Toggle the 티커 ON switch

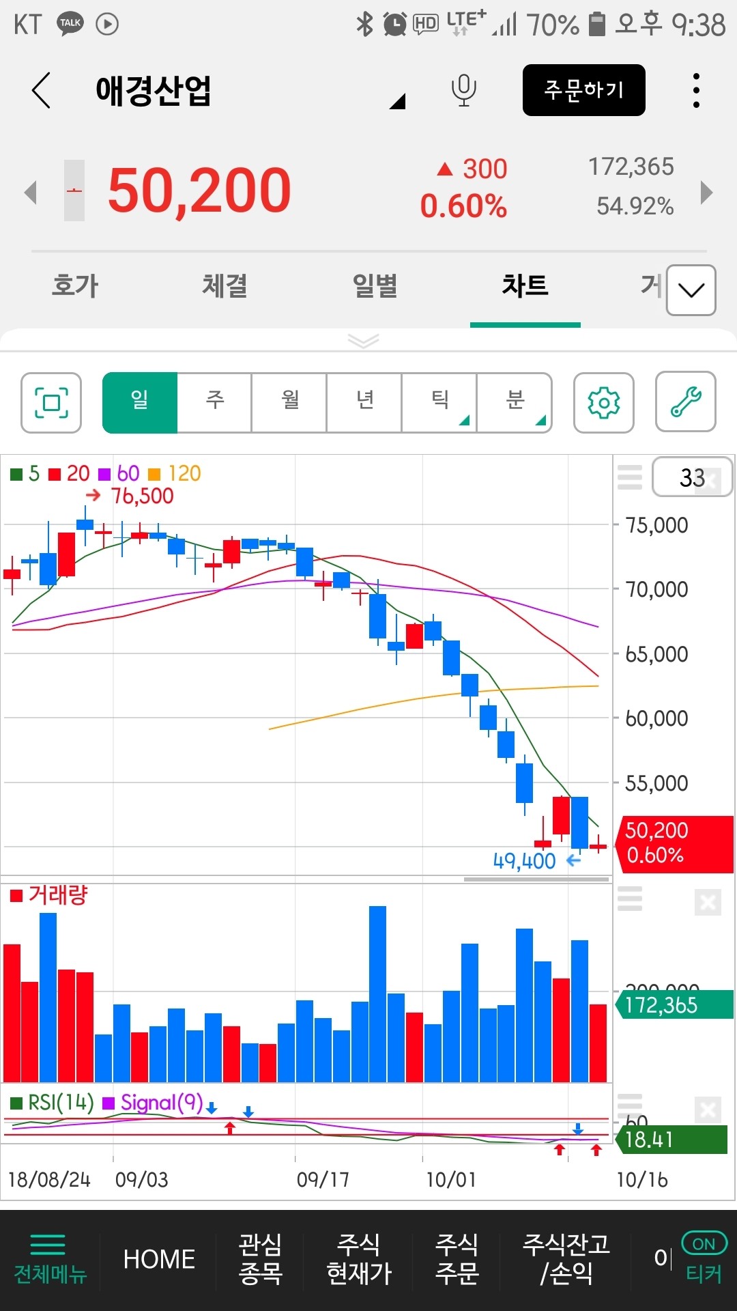[x=704, y=1245]
